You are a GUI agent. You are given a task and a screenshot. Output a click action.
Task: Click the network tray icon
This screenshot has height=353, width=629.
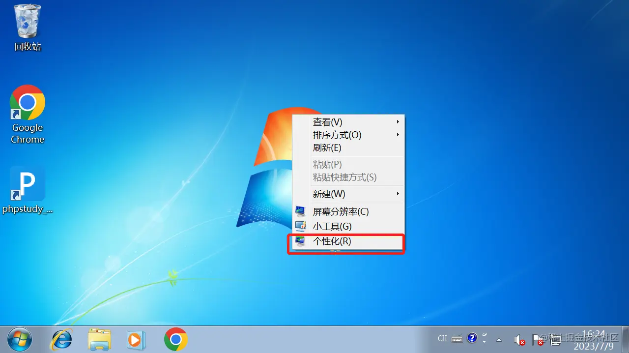[556, 339]
